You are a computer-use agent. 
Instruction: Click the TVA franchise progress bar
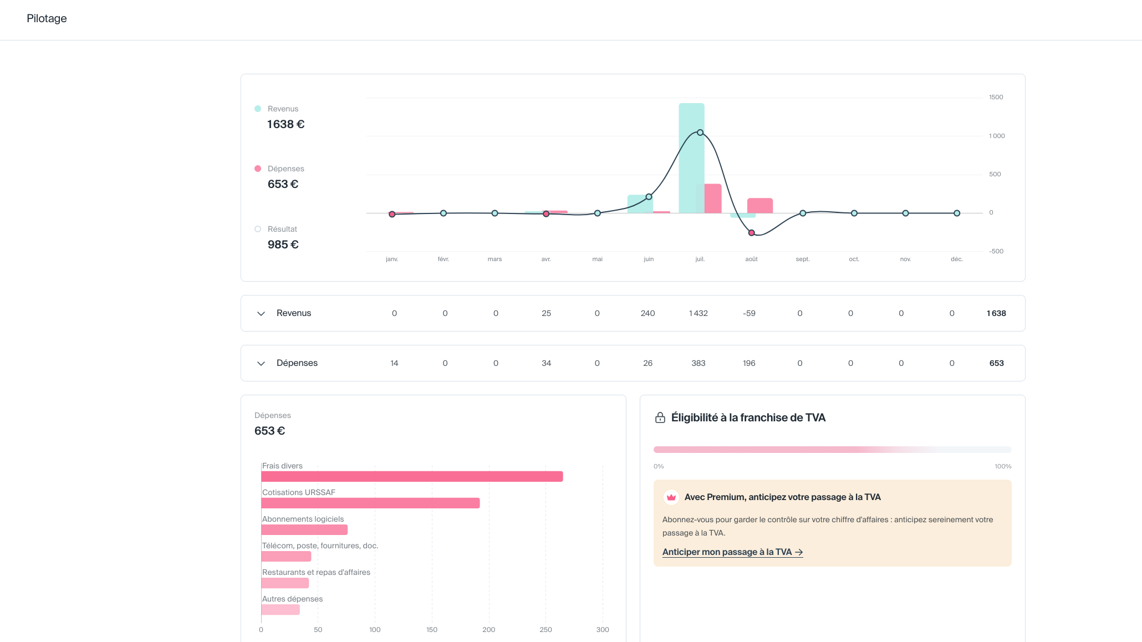(x=832, y=450)
